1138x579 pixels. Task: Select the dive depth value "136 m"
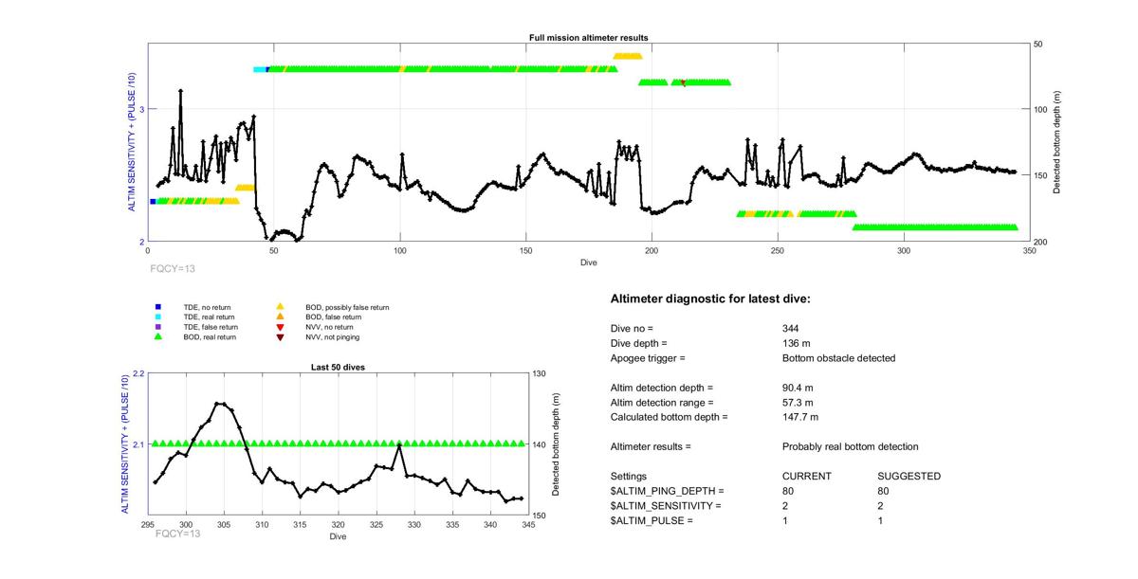(x=798, y=343)
